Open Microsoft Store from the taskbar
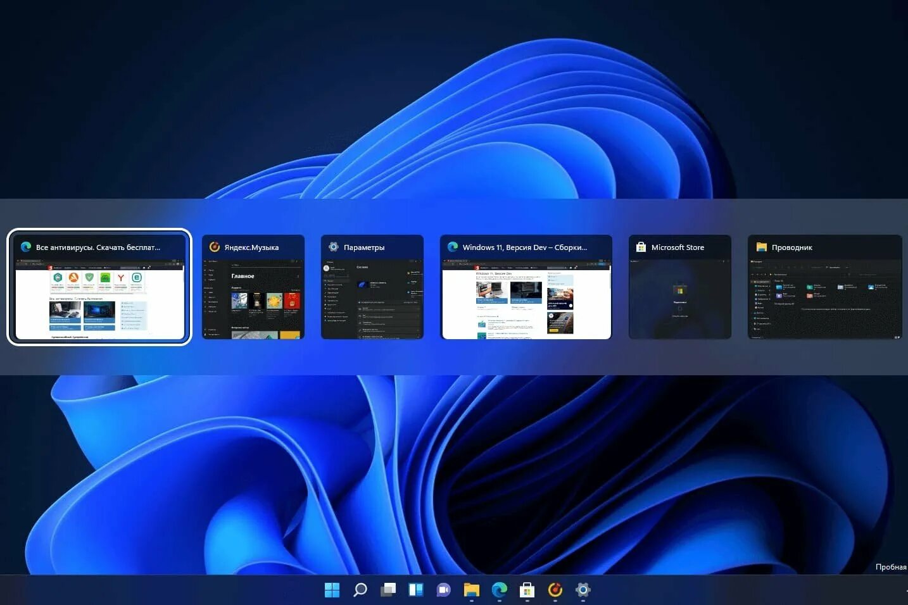The image size is (908, 605). coord(527,590)
